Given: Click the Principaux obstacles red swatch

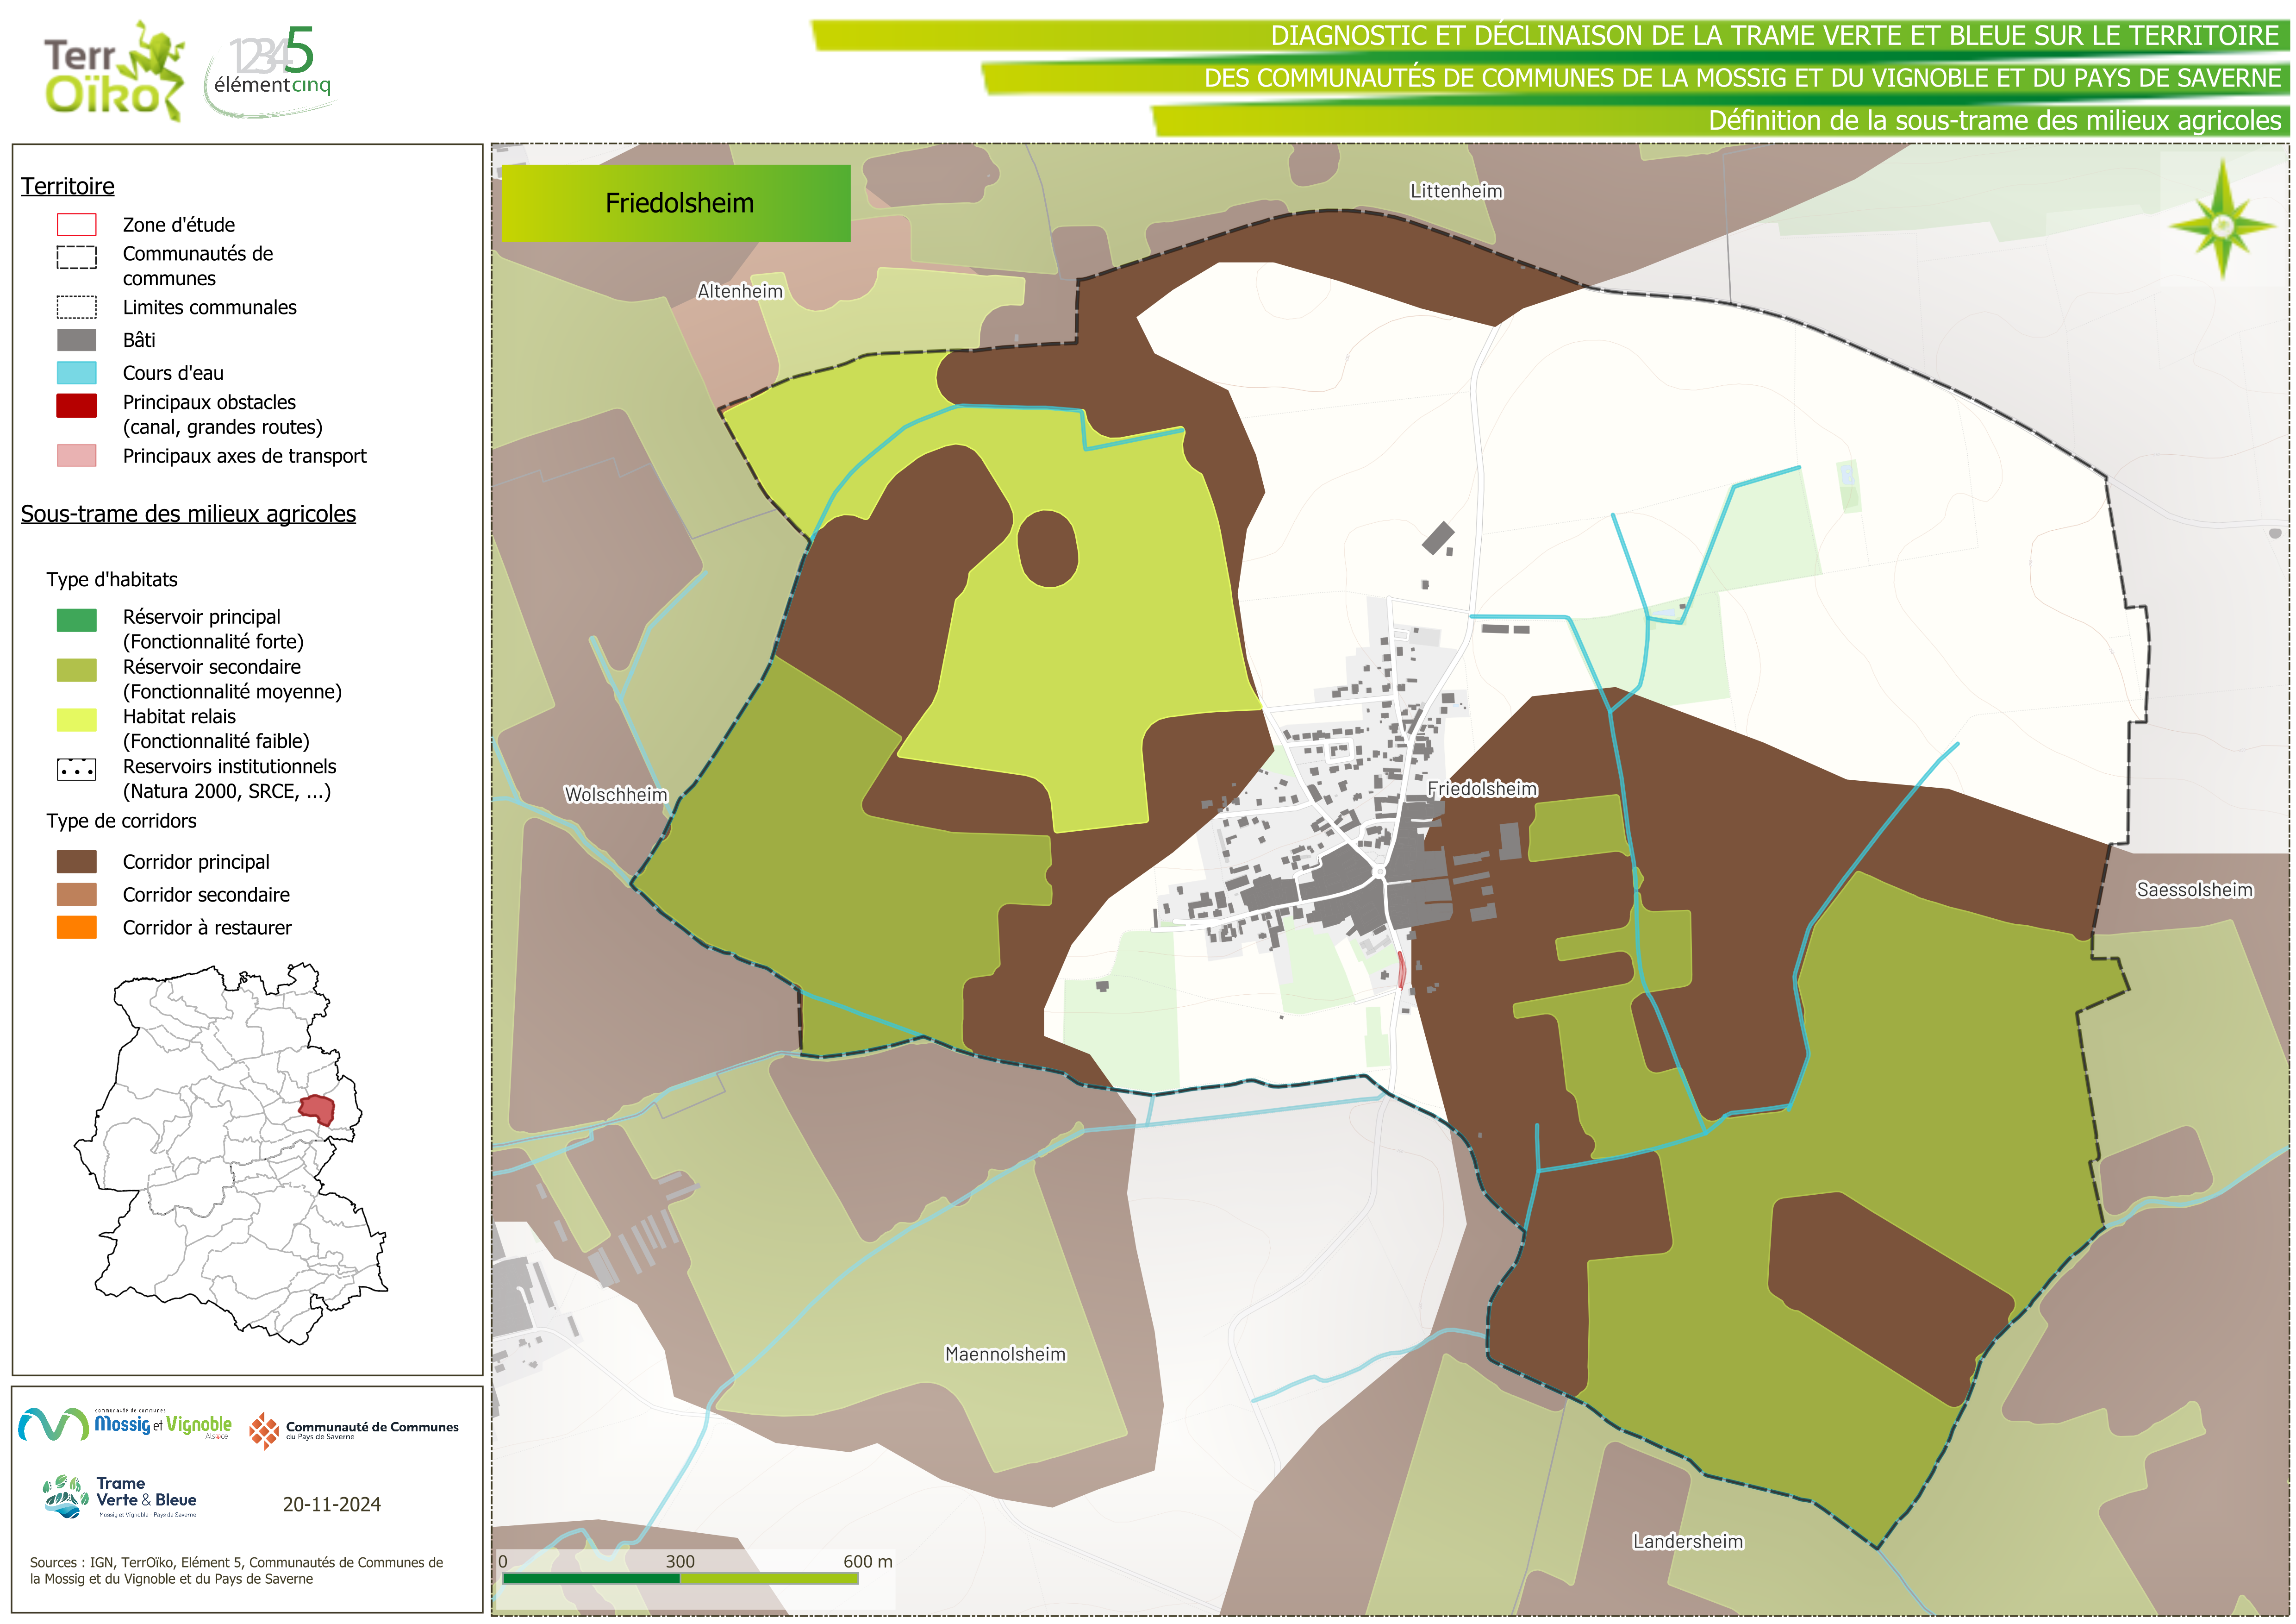Looking at the screenshot, I should (x=76, y=405).
